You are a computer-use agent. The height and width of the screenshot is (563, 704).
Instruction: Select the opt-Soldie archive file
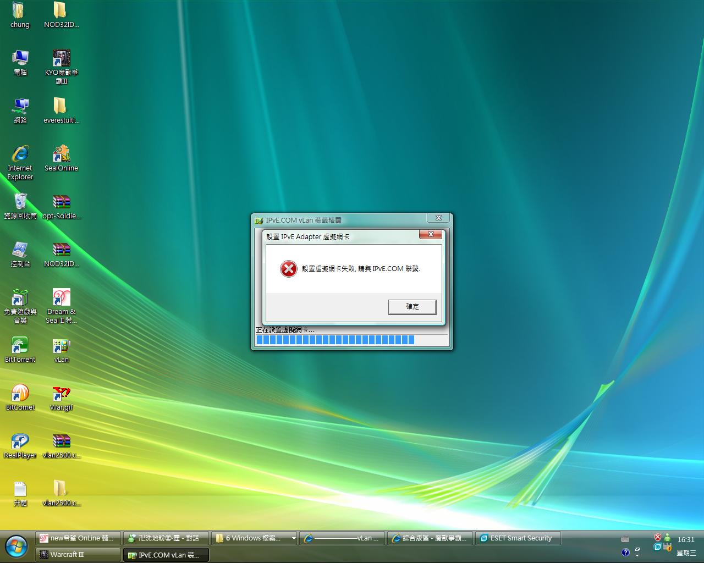(61, 206)
